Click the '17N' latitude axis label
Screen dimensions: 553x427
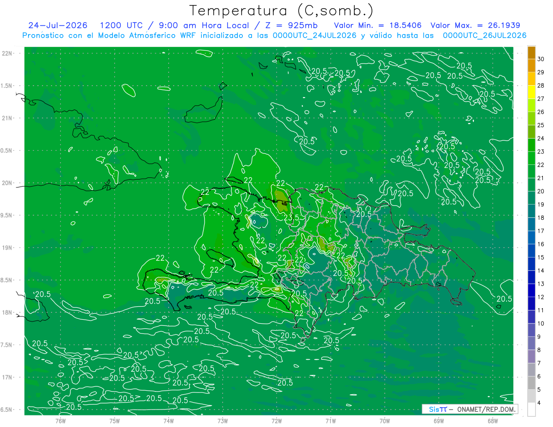pyautogui.click(x=8, y=377)
